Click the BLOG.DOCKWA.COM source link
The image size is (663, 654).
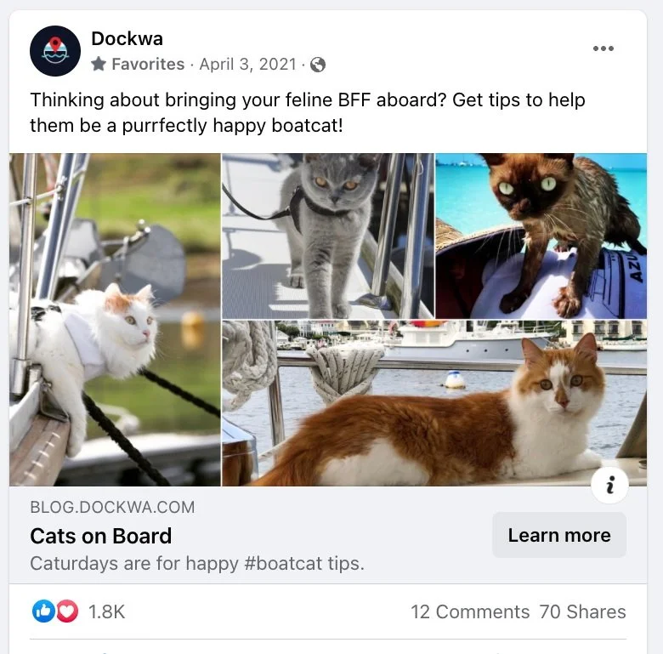112,507
